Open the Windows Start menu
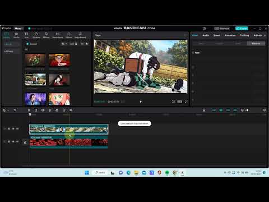Viewport: 269px width, 202px height. [87, 172]
